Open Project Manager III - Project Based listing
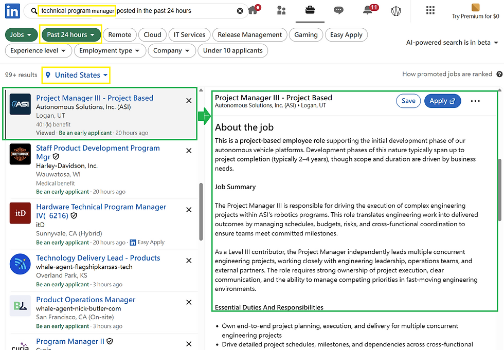This screenshot has width=504, height=350. (95, 98)
